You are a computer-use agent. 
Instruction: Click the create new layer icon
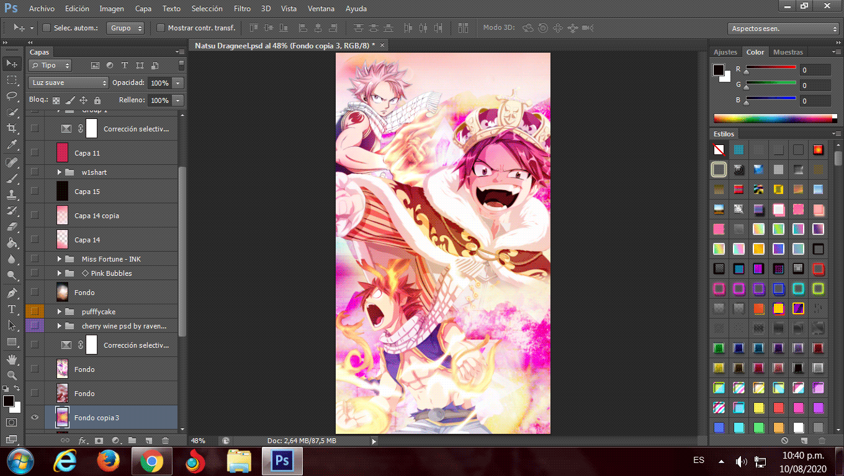click(148, 441)
